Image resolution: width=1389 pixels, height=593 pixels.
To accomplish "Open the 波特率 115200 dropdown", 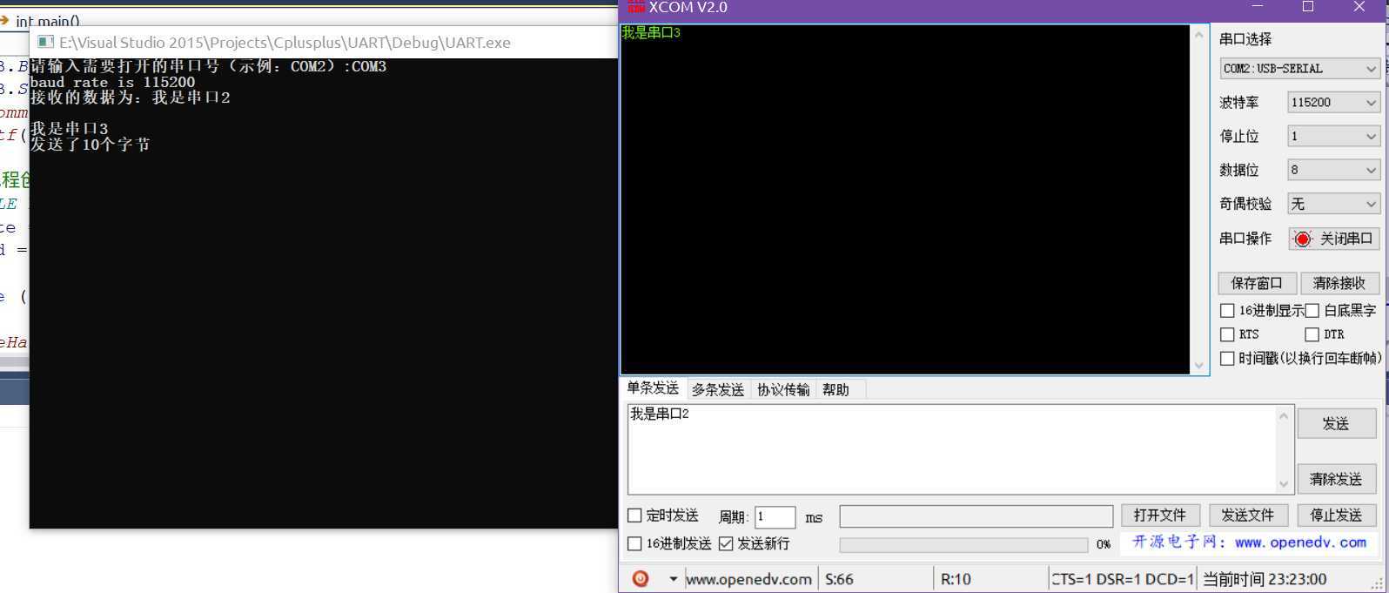I will pyautogui.click(x=1333, y=102).
